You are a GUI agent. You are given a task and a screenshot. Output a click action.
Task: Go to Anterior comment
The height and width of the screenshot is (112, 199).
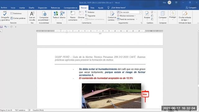90,12
